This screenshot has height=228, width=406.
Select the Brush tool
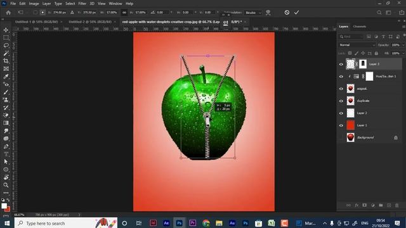pos(6,92)
